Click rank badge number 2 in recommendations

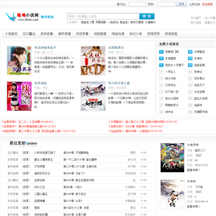coord(161,58)
